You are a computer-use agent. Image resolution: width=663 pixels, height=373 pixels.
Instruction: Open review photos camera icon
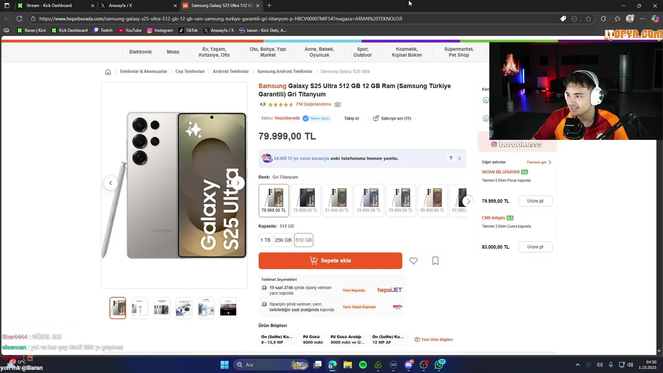(x=338, y=105)
